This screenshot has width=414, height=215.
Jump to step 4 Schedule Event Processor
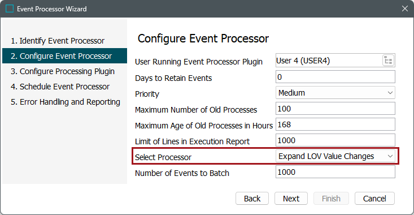(x=60, y=87)
